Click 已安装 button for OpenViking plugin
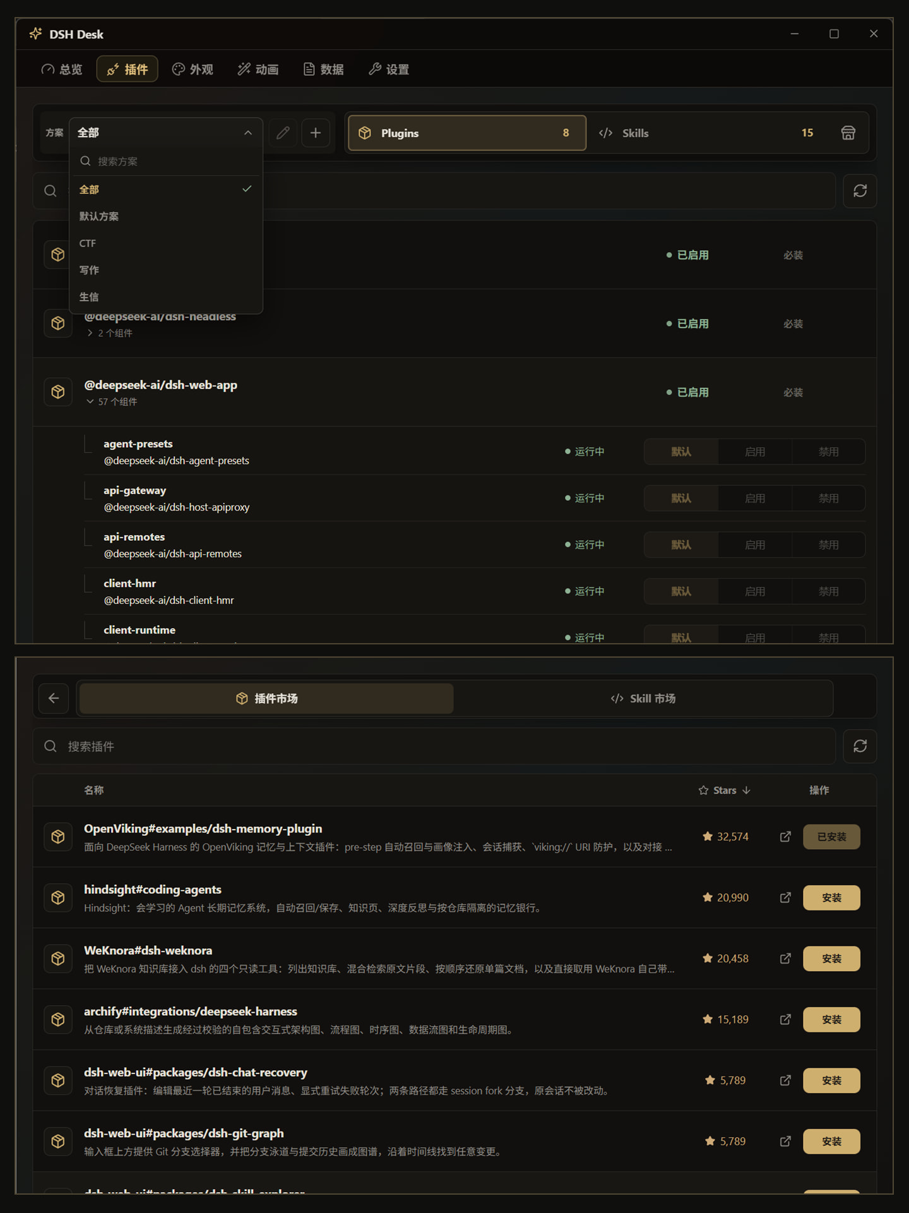This screenshot has height=1213, width=909. coord(831,836)
